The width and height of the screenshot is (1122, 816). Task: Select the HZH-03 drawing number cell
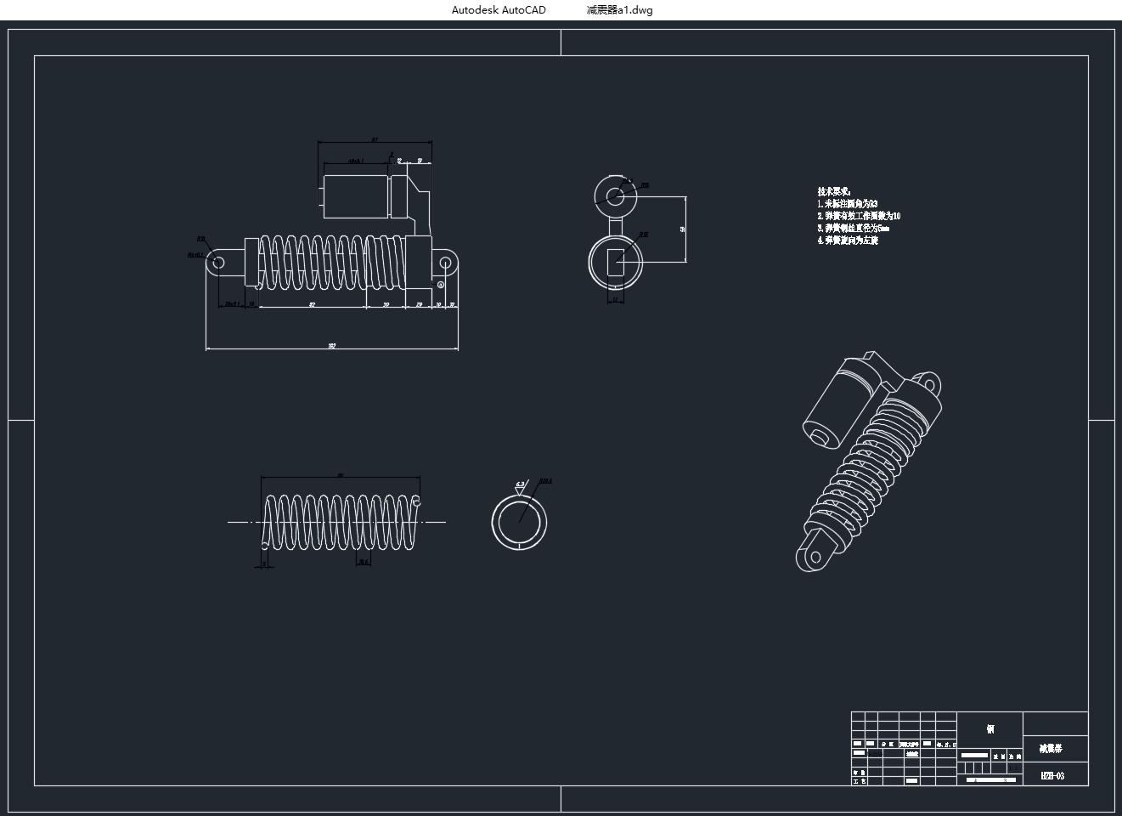pyautogui.click(x=1052, y=776)
